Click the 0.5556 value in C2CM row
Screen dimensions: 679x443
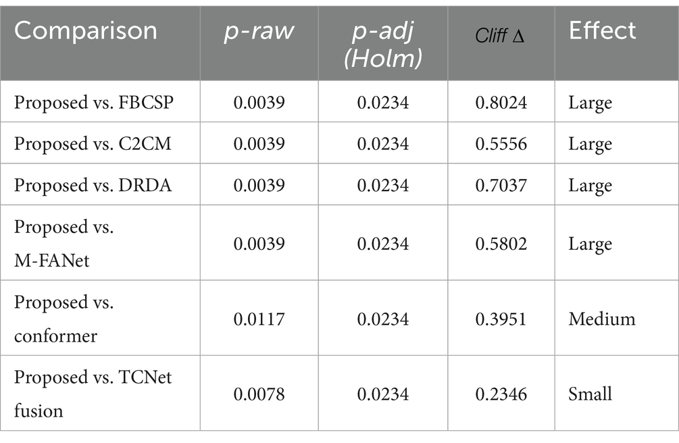point(501,144)
